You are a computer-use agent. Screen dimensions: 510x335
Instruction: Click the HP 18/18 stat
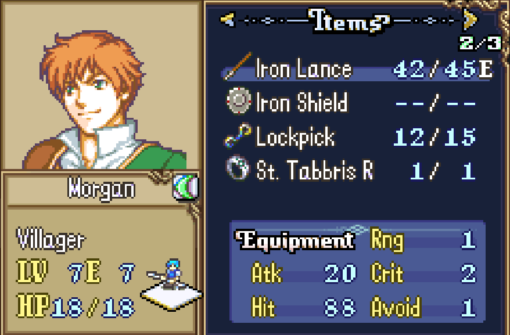(x=75, y=306)
